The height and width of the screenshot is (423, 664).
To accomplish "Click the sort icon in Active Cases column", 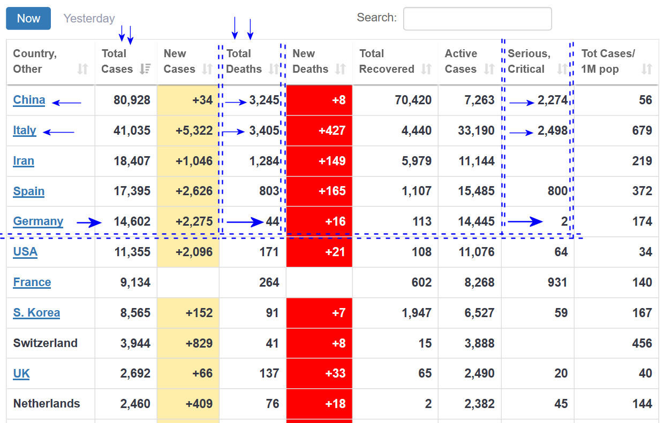I will coord(489,69).
